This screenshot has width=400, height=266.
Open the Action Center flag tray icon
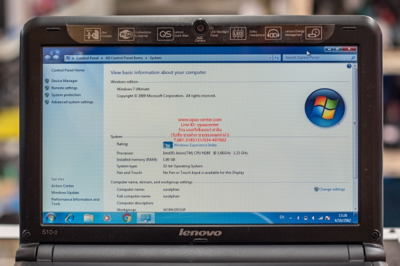[x=328, y=218]
